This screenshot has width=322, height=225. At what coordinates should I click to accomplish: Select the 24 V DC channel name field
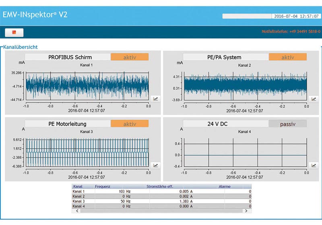click(226, 124)
